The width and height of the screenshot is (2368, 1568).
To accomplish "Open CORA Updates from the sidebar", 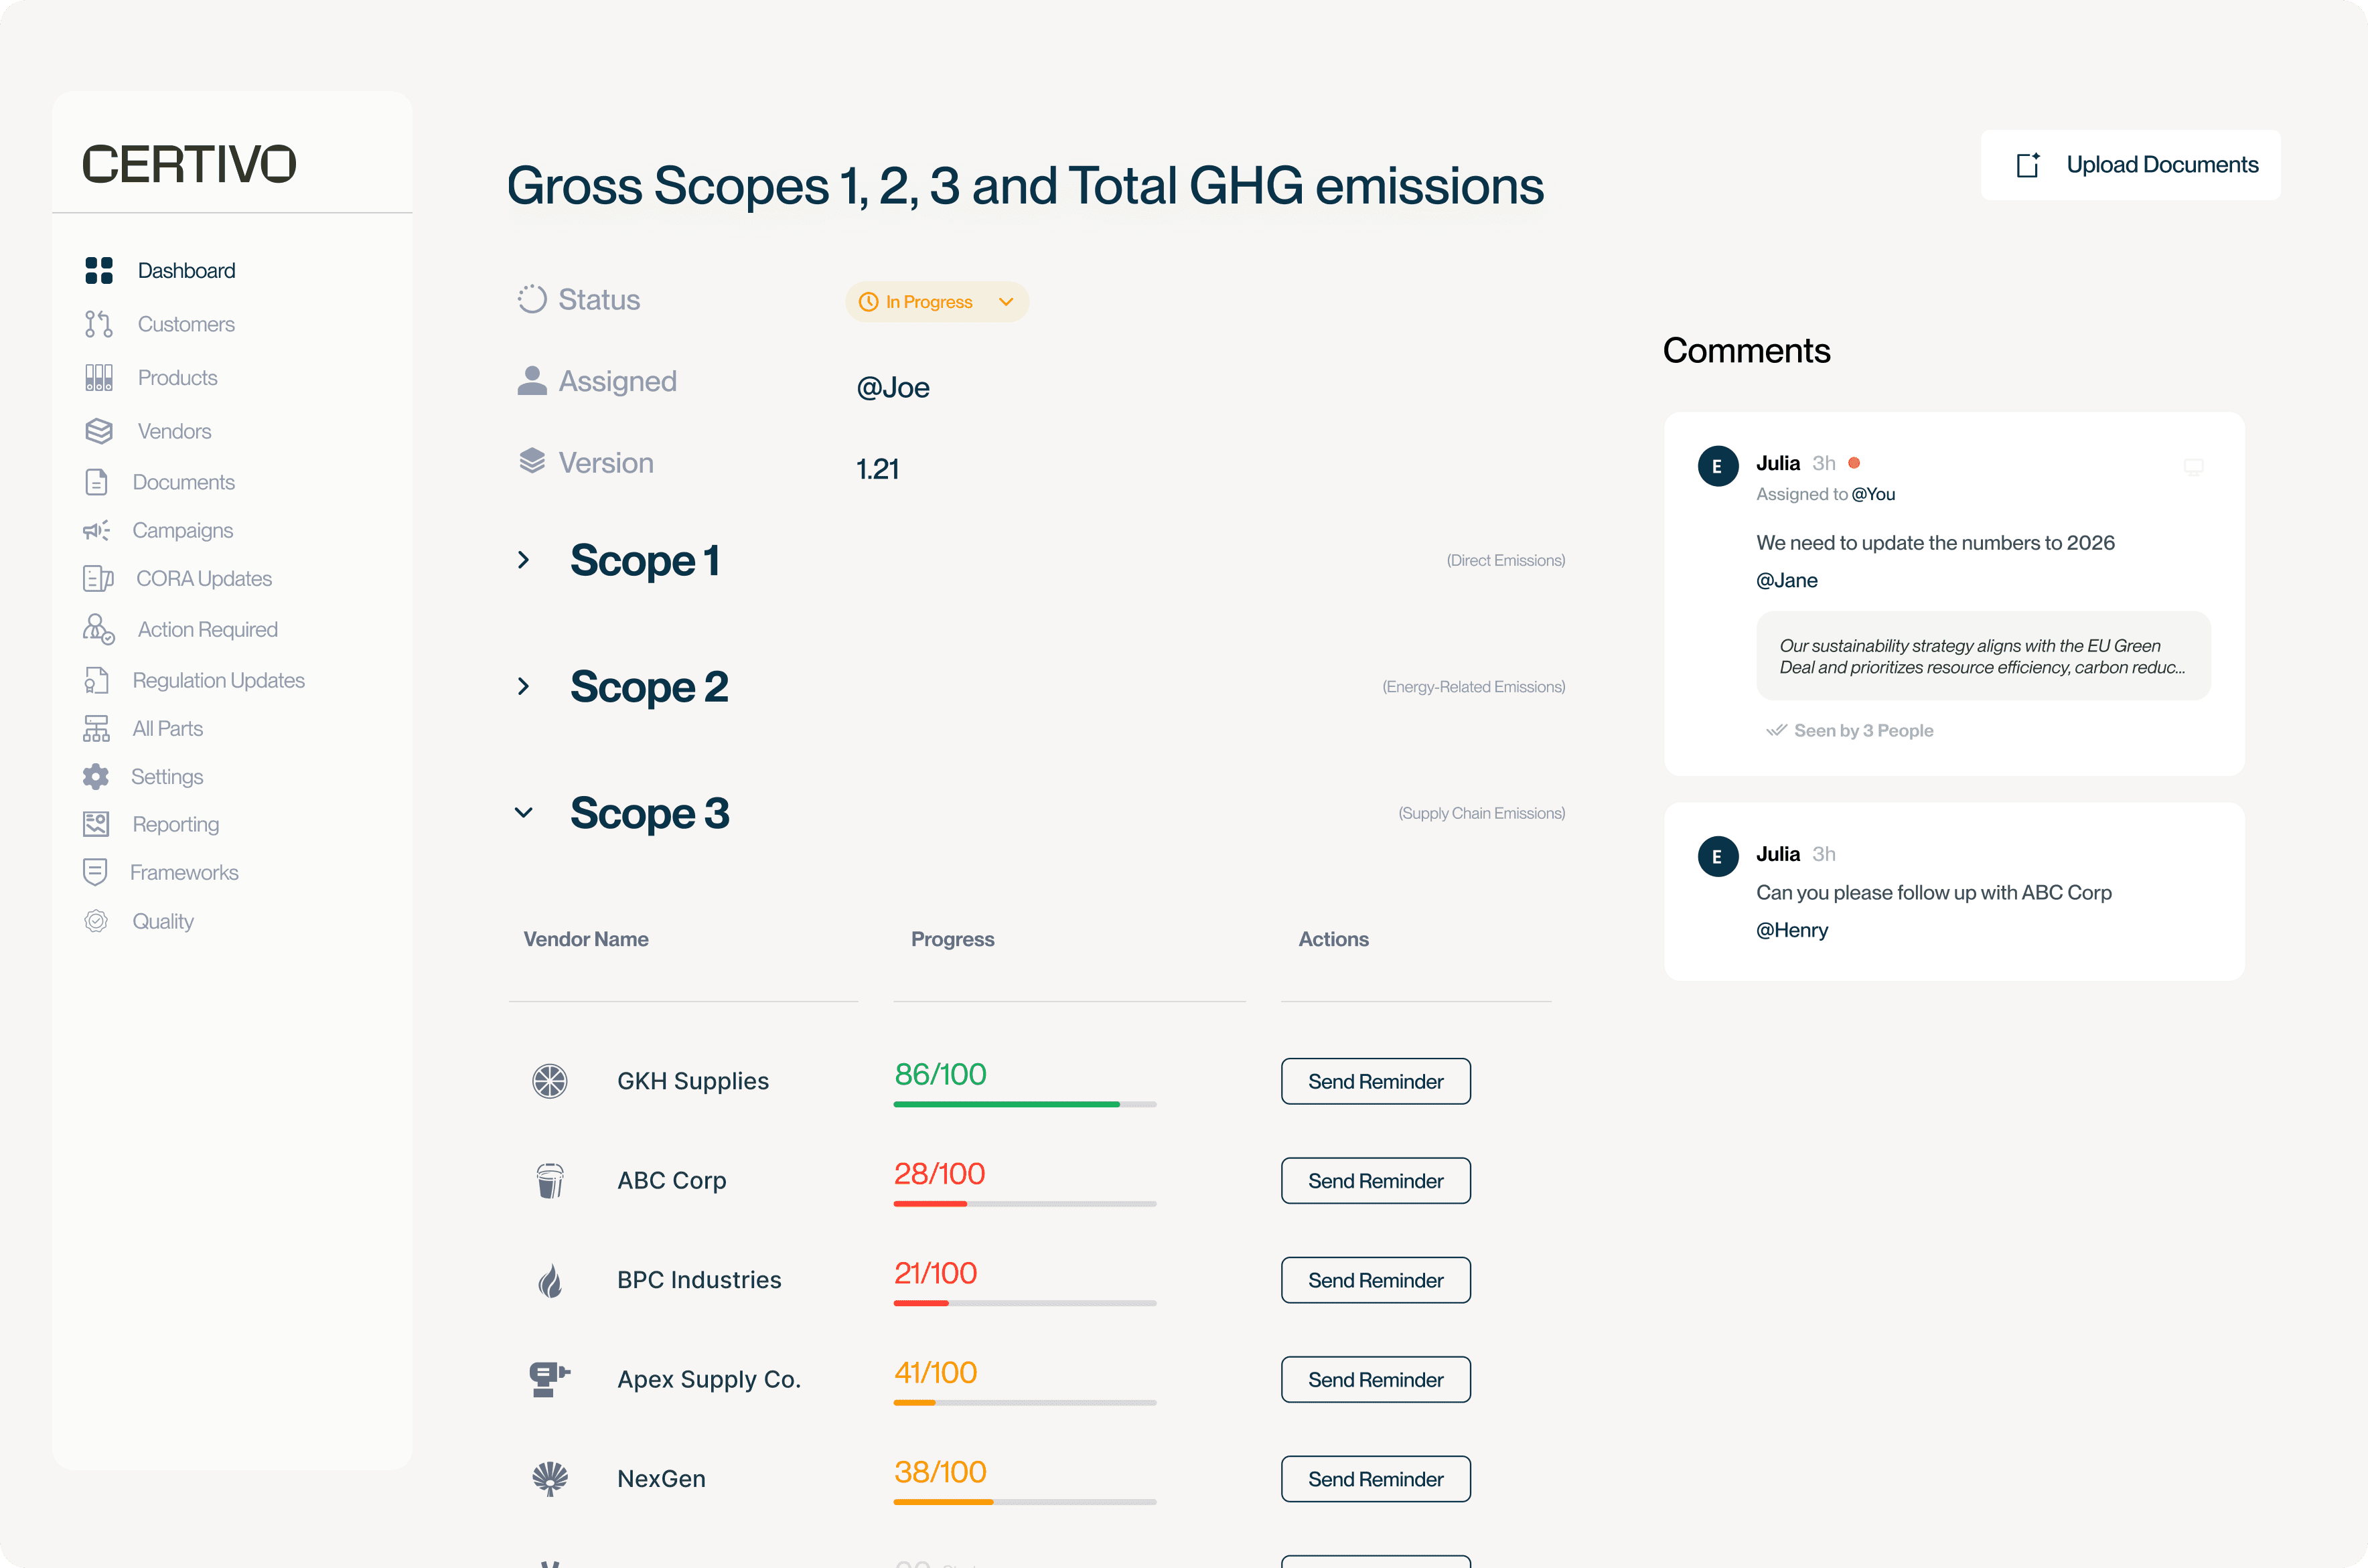I will pyautogui.click(x=203, y=578).
